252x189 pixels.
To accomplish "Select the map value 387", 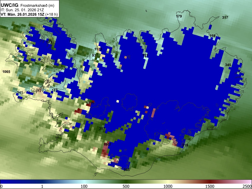I will click(x=102, y=129).
